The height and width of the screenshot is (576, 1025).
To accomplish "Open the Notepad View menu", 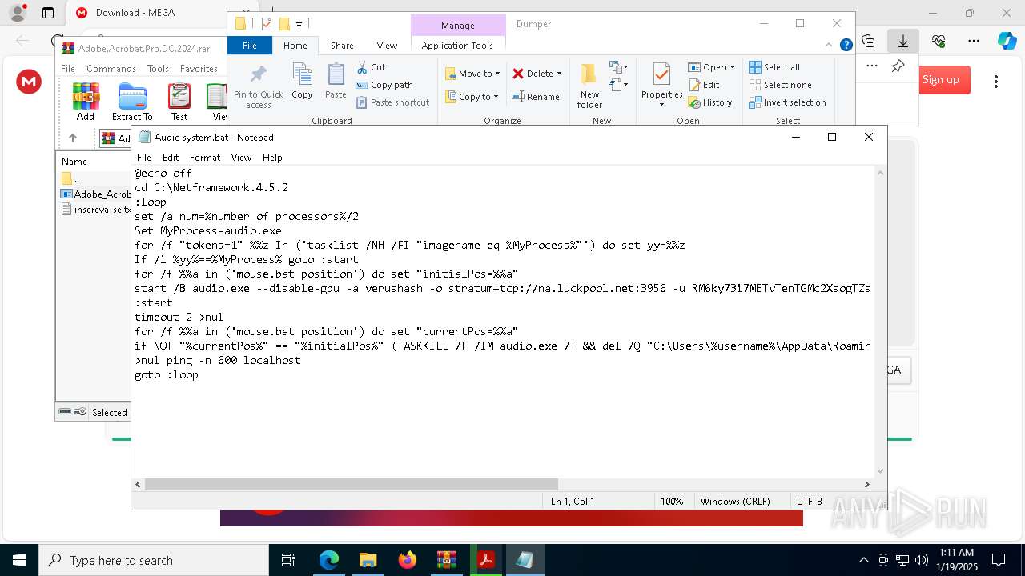I will click(241, 158).
